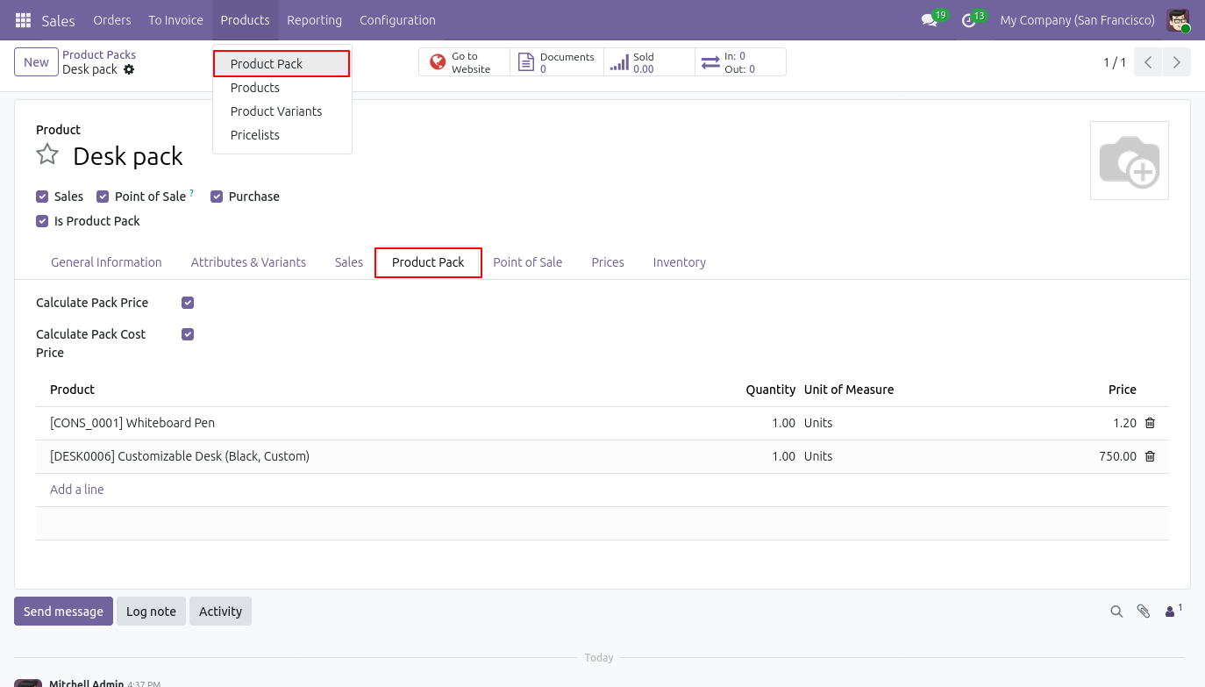1205x687 pixels.
Task: Open Mitchell Admin user avatar menu
Action: tap(1179, 20)
